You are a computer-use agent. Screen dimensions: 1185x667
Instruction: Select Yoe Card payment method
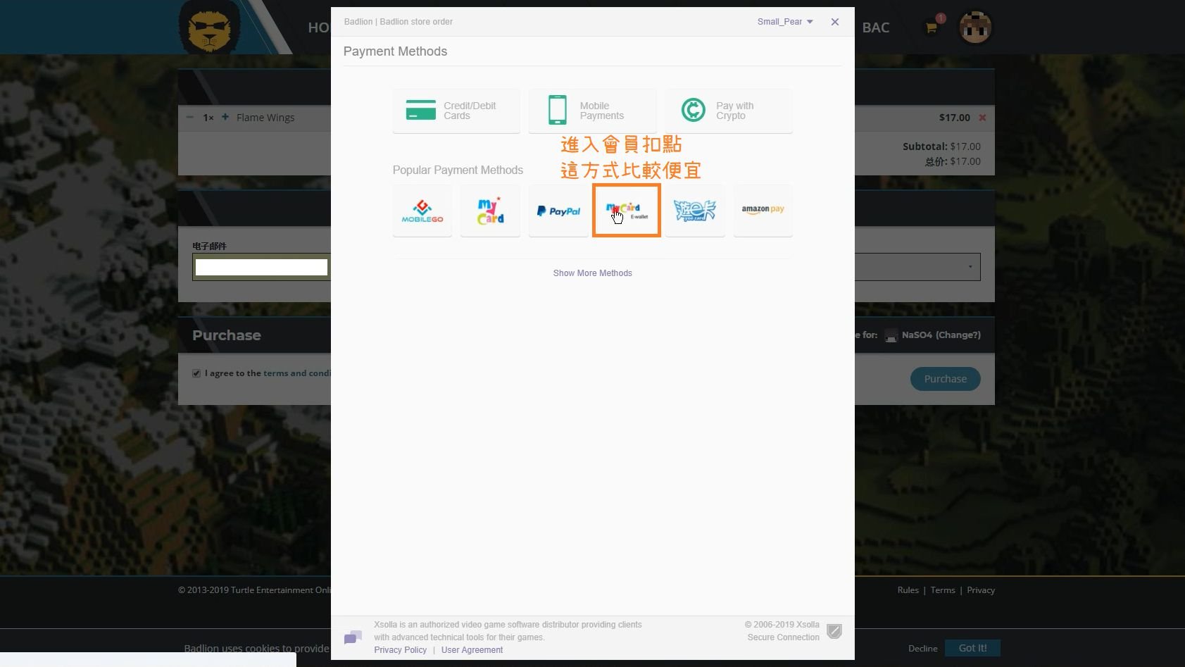[695, 211]
